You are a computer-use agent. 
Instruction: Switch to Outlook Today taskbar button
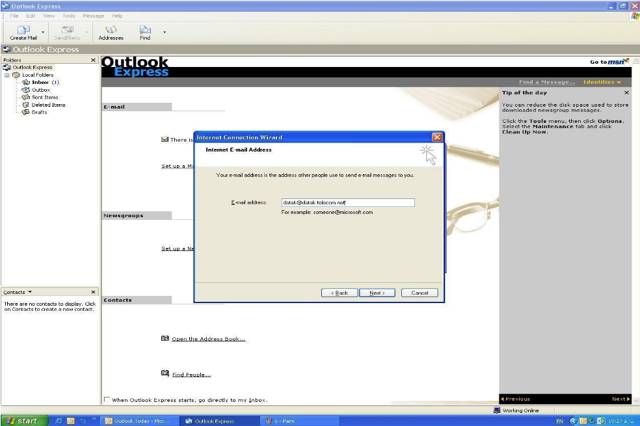[x=139, y=421]
